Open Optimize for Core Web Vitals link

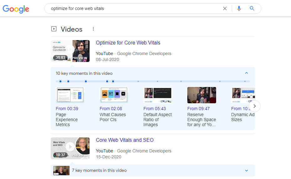[128, 43]
